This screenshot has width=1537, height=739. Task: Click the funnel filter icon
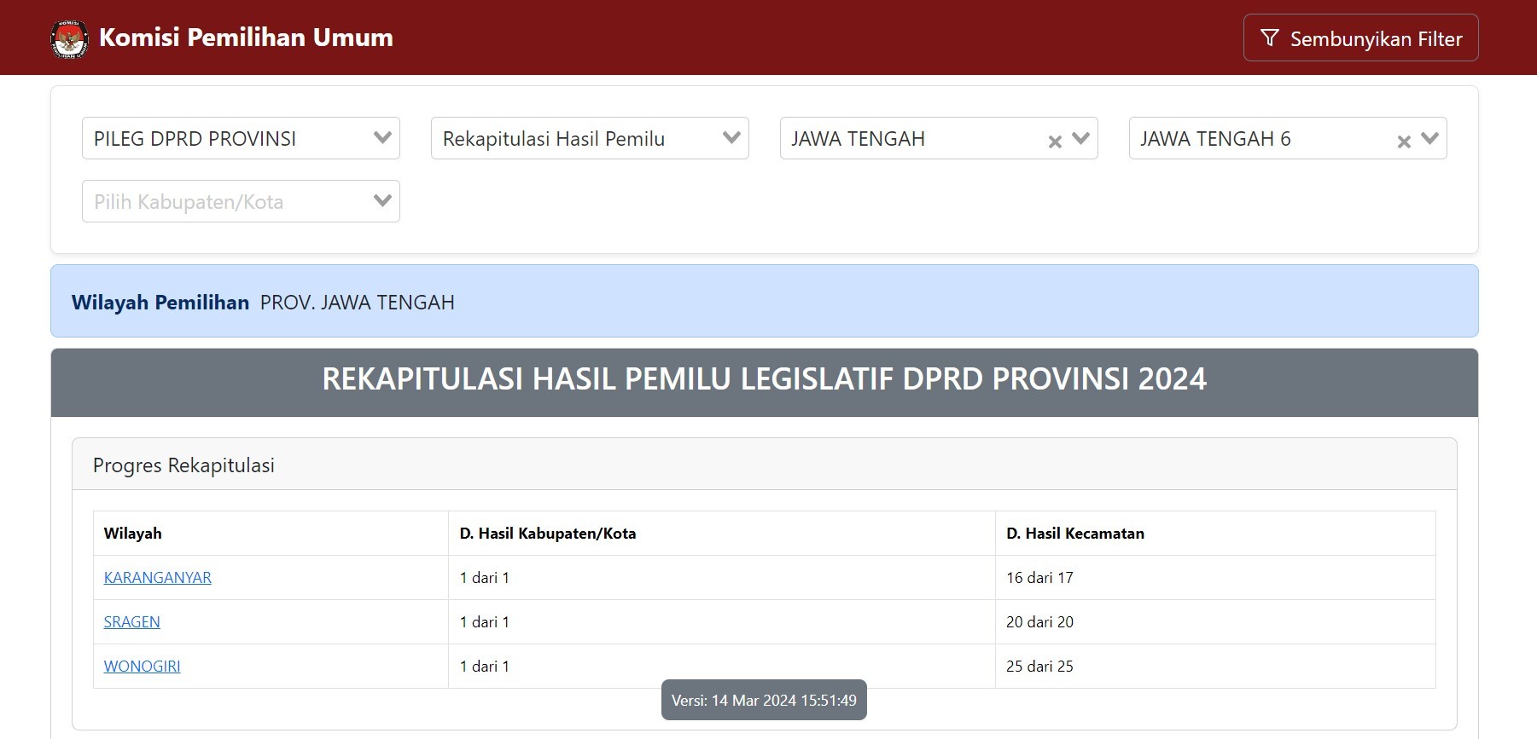point(1269,38)
